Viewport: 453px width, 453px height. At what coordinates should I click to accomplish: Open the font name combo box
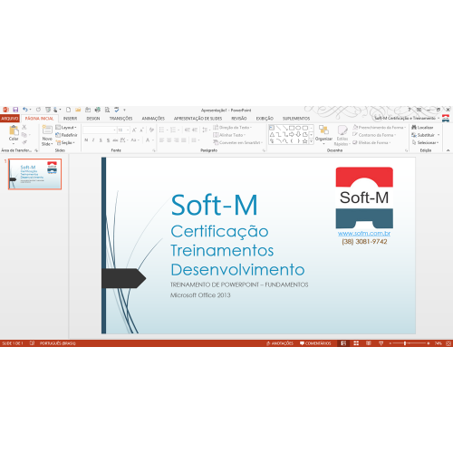click(x=100, y=130)
